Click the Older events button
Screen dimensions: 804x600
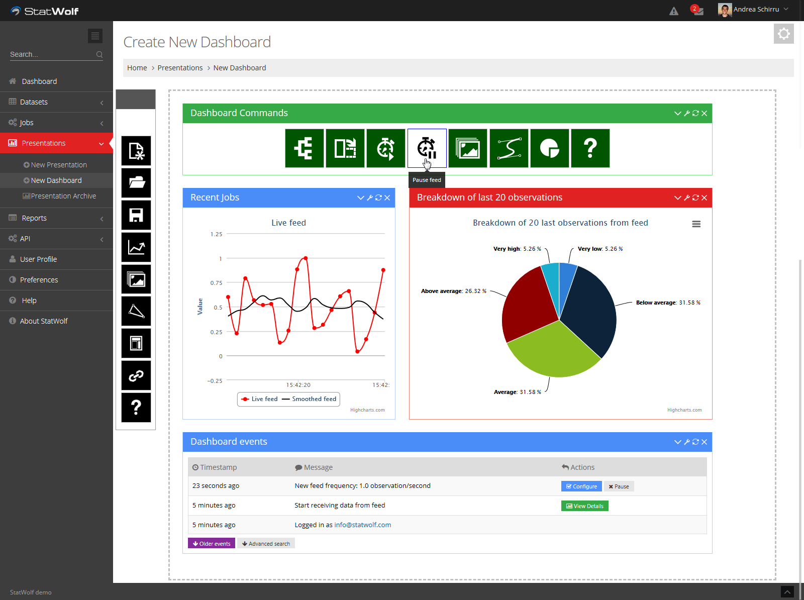point(212,543)
